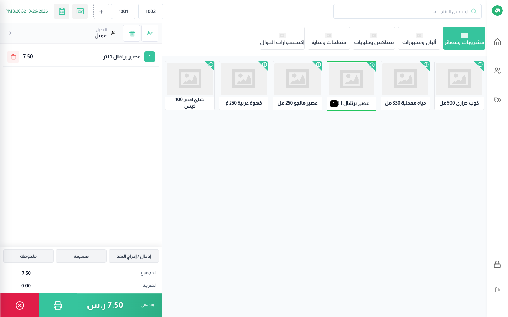
Task: Click the green app logo
Action: (497, 11)
